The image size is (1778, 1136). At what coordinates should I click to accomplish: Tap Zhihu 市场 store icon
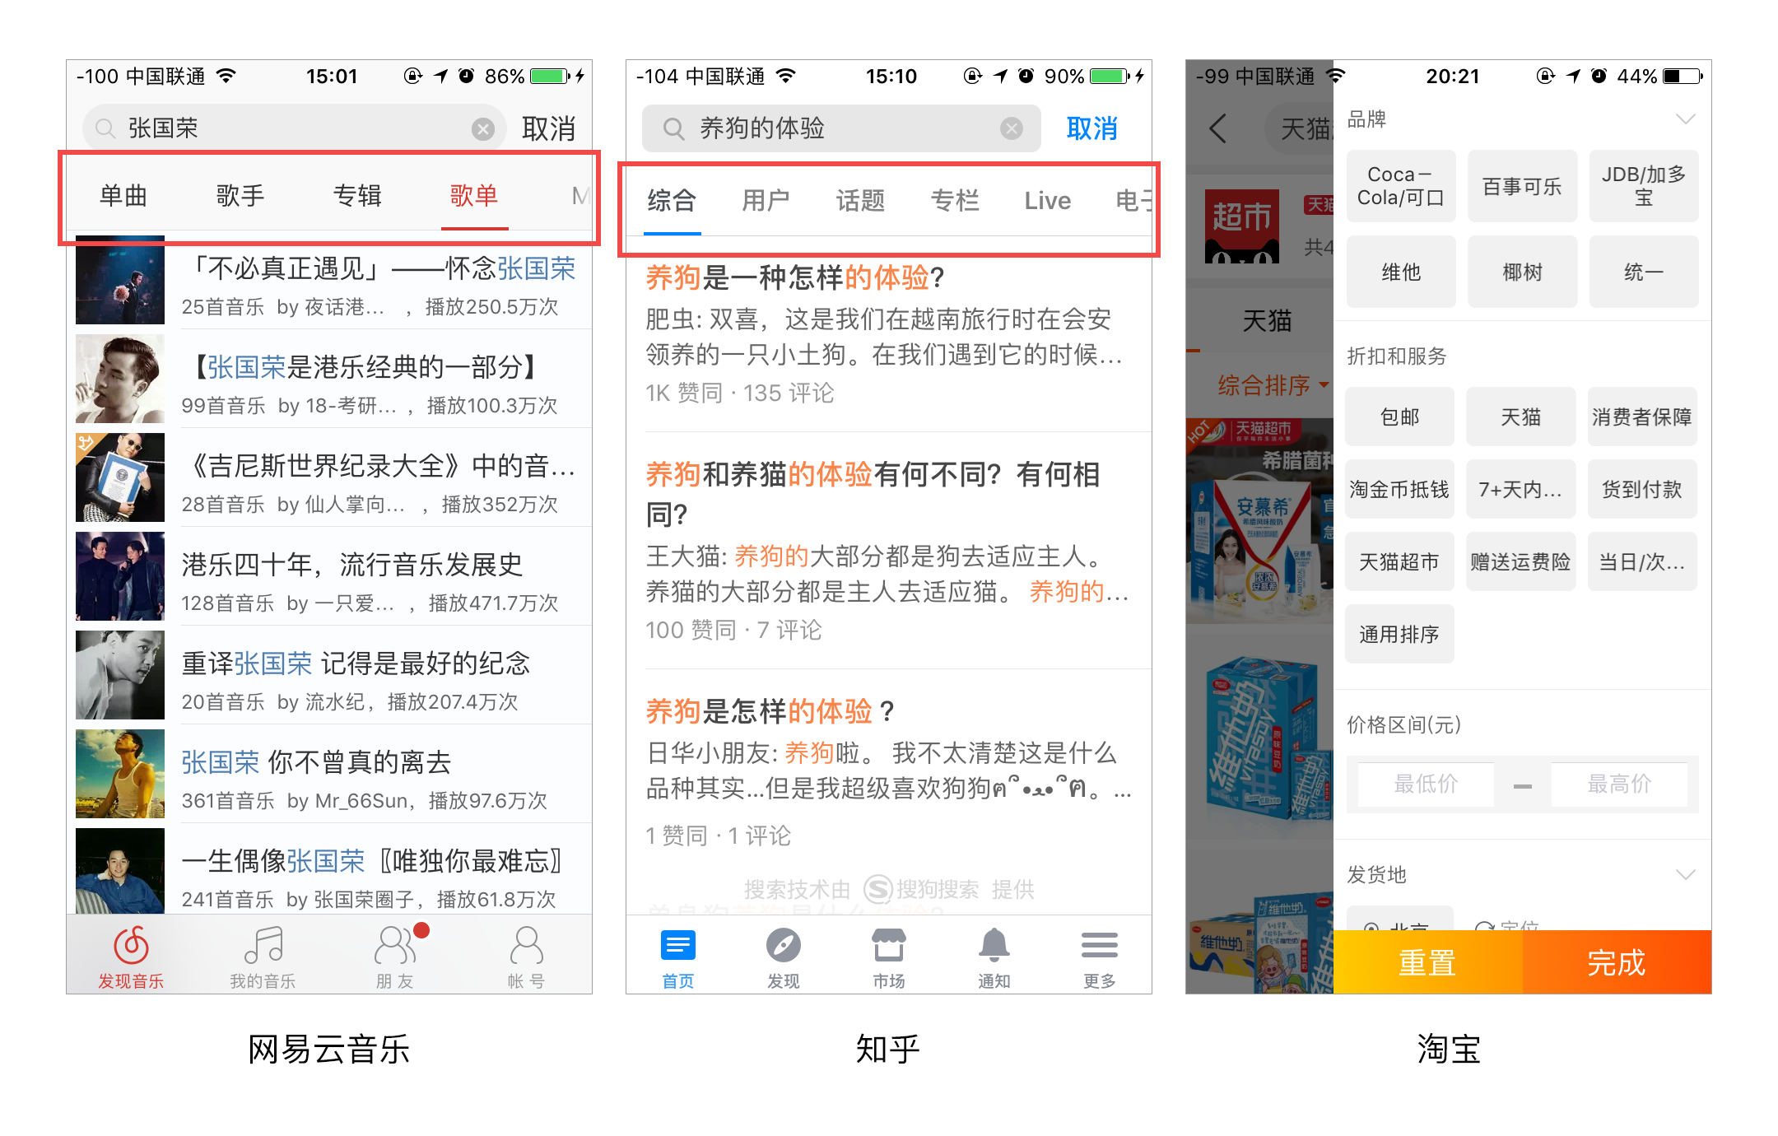889,945
